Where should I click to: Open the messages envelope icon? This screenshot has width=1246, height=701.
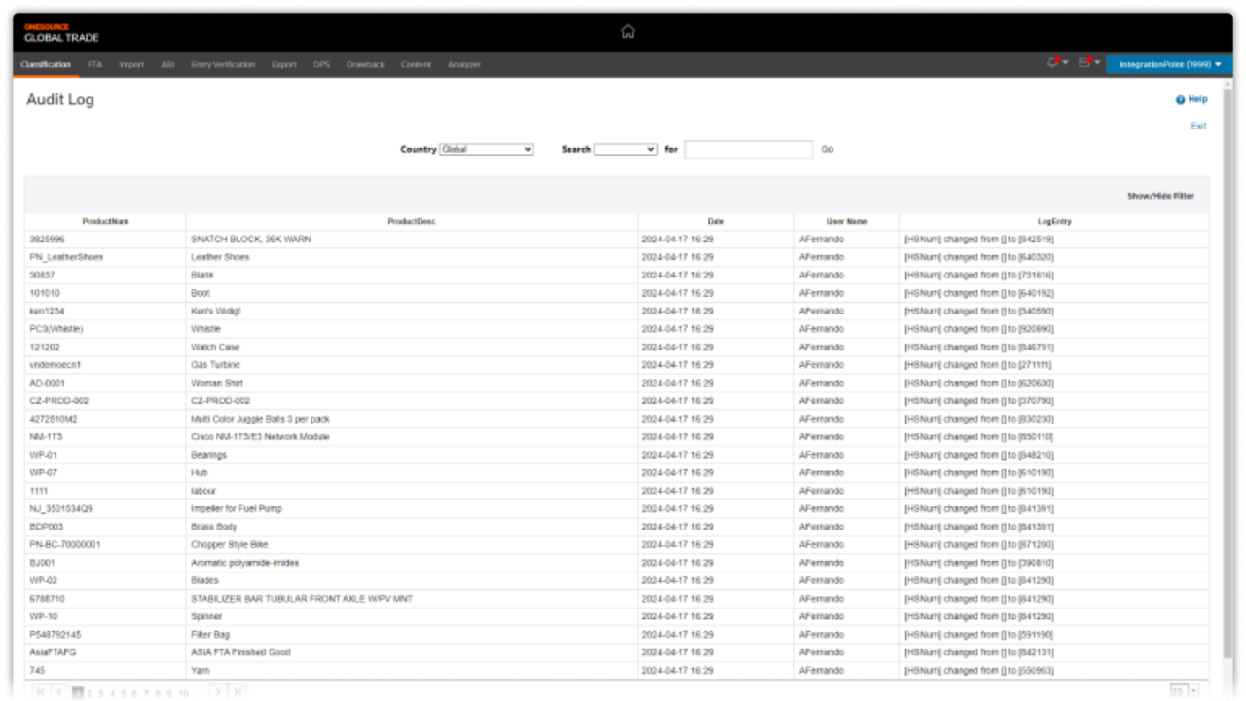tap(1084, 63)
